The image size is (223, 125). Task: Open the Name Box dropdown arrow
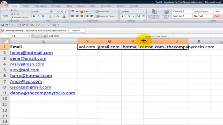[29, 36]
